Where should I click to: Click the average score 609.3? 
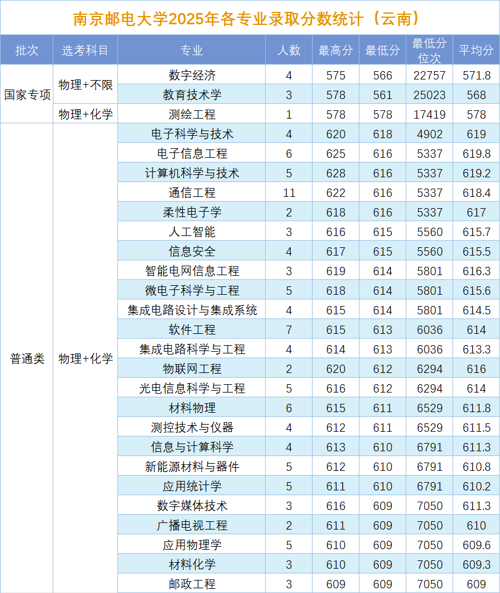(476, 565)
